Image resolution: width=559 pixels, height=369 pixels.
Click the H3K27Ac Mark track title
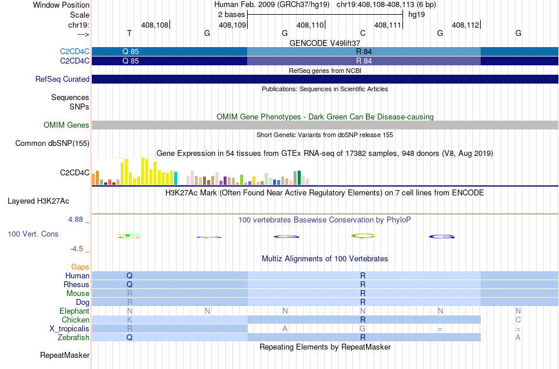pos(325,193)
